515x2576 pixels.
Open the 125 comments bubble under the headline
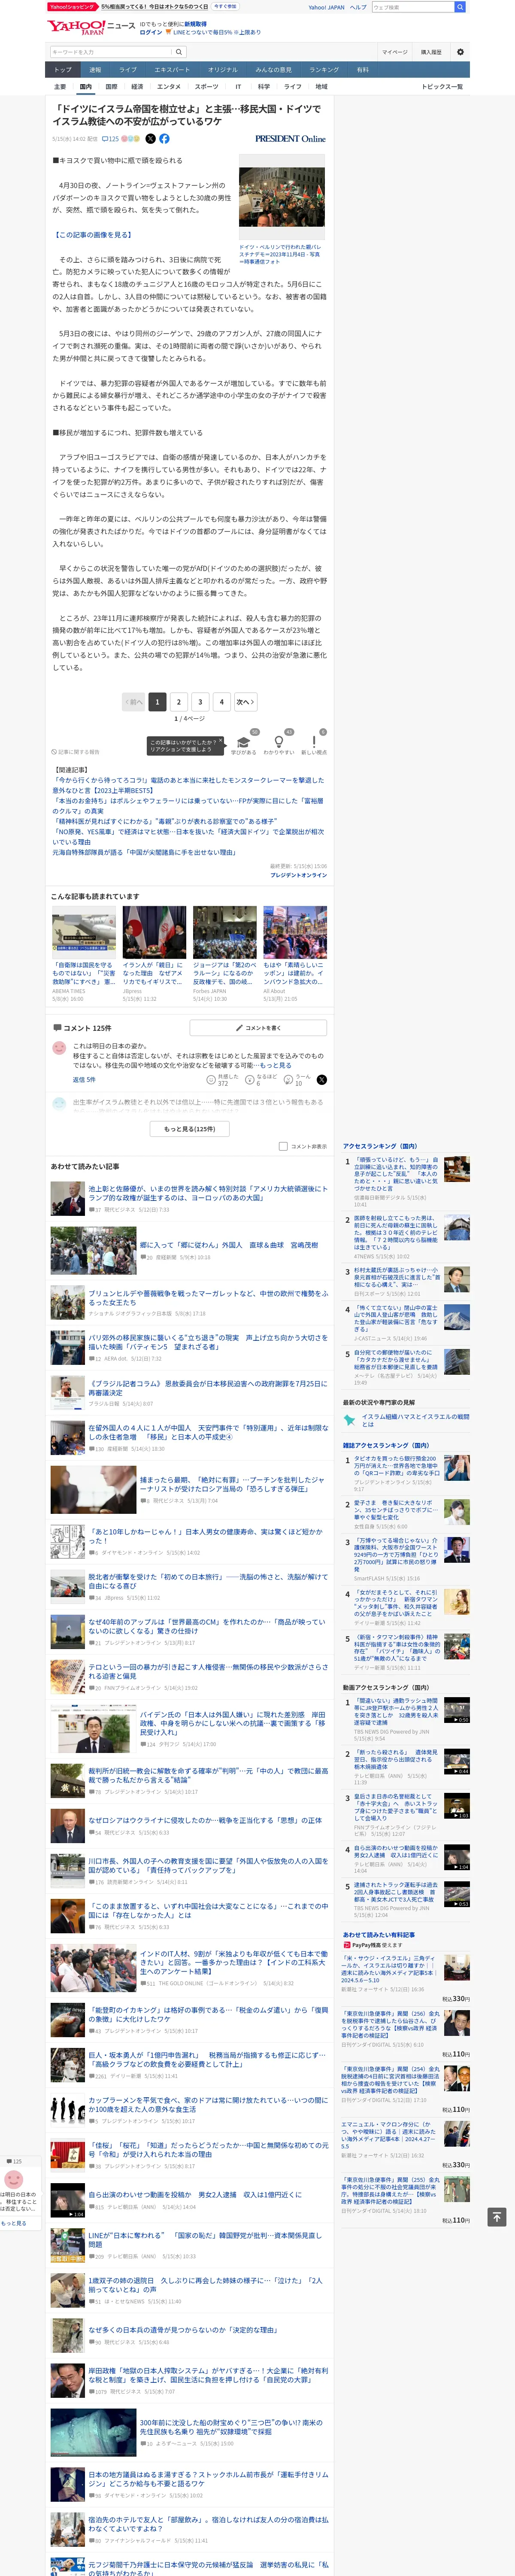(110, 139)
